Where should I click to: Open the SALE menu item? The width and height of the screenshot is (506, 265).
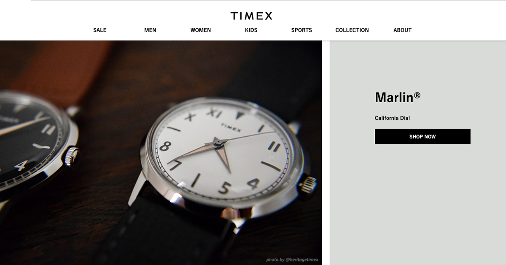click(100, 30)
